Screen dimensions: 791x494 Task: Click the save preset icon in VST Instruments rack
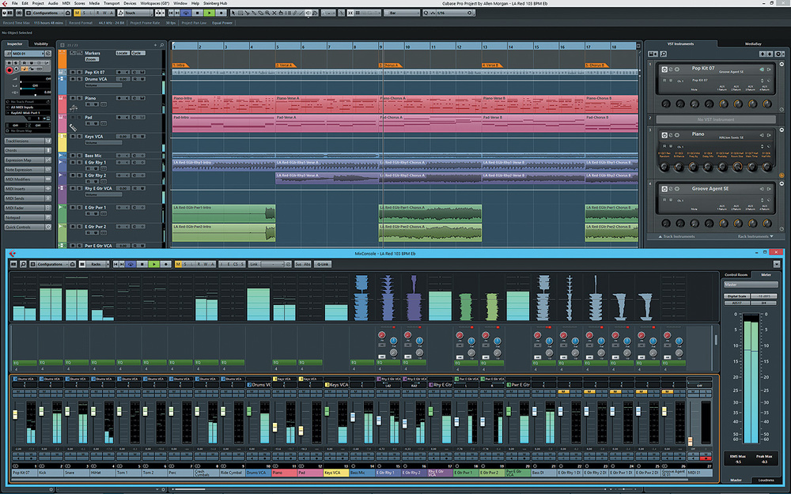click(653, 54)
